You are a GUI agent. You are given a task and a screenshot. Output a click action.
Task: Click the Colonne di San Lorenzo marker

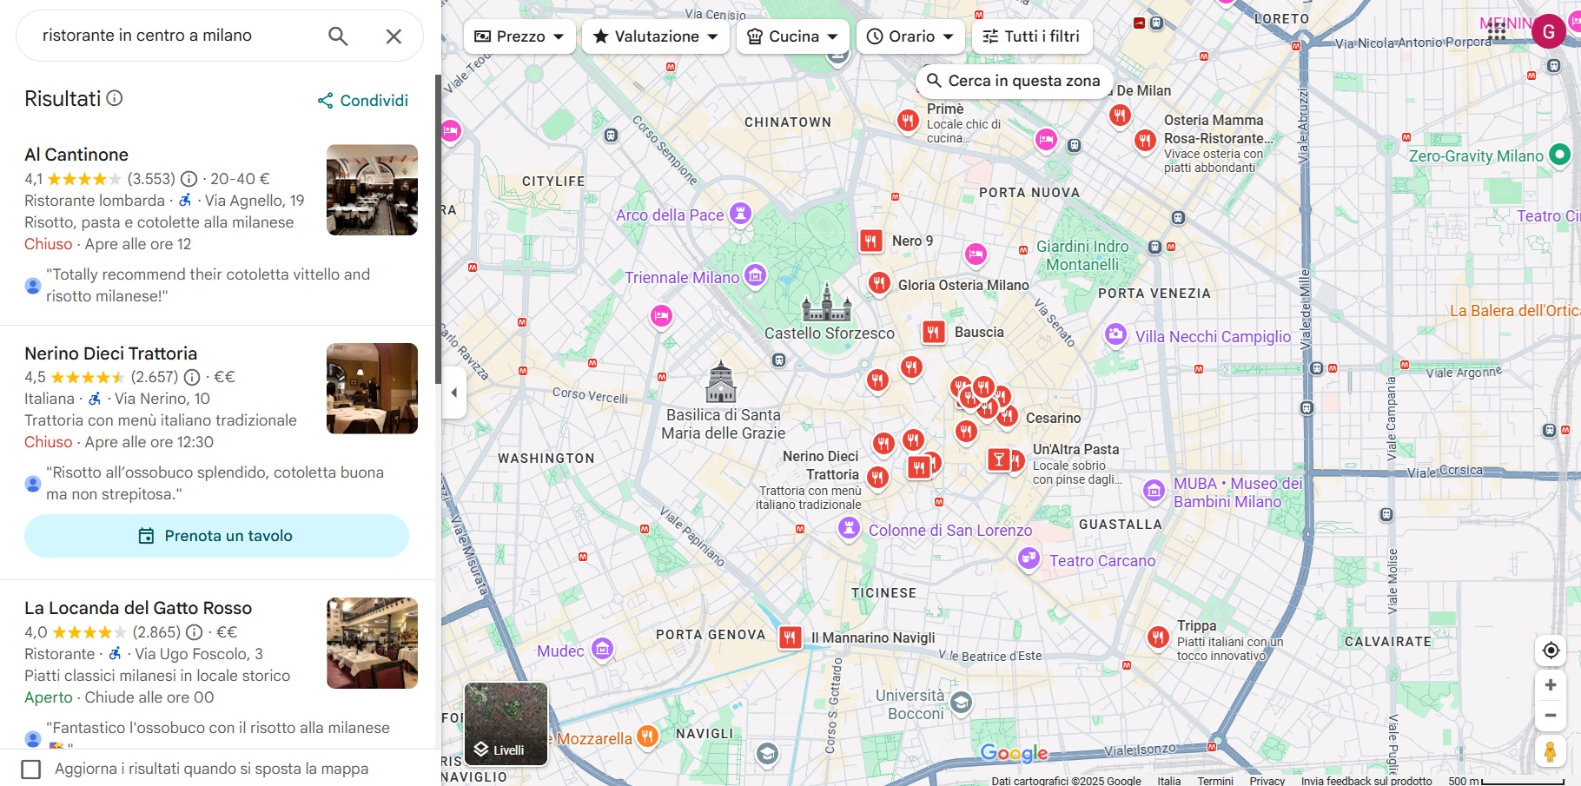[x=849, y=528]
